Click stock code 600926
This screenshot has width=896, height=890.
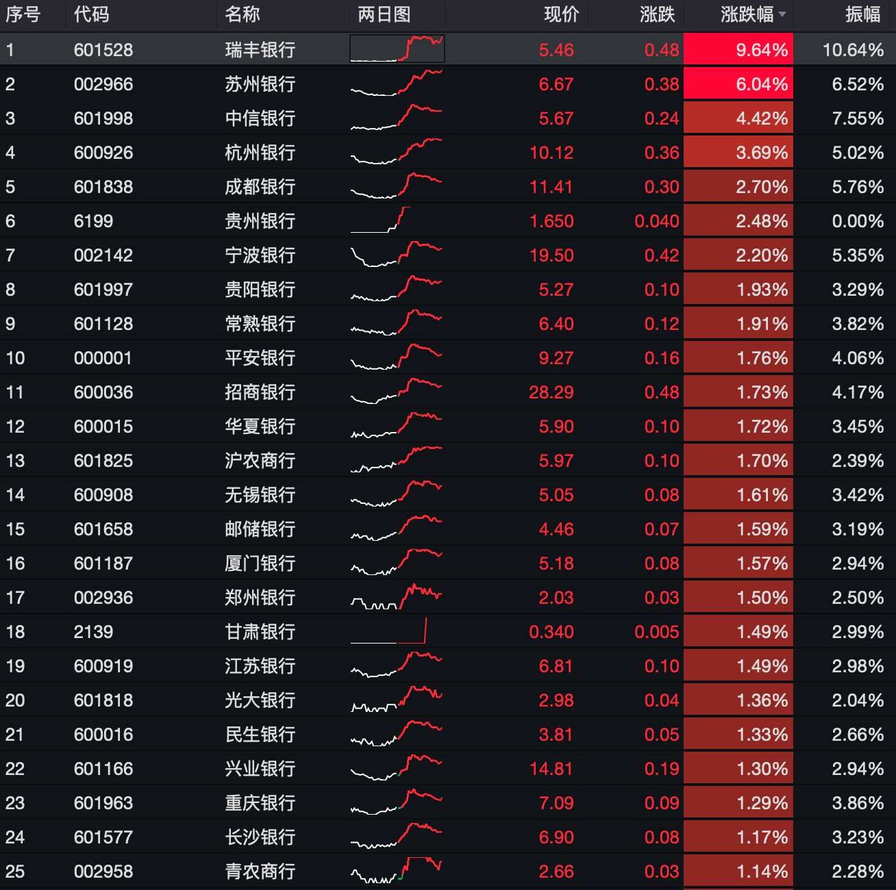click(103, 153)
